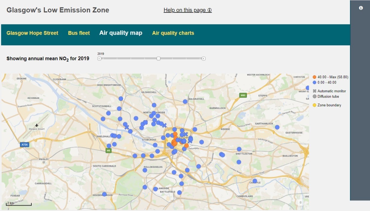
Task: Click the green M80 motorway shield
Action: click(x=243, y=95)
